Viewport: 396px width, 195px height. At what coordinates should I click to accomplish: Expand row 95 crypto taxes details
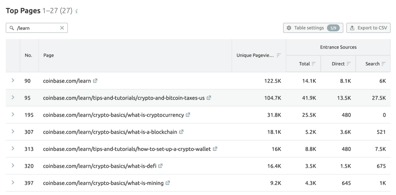coord(13,98)
